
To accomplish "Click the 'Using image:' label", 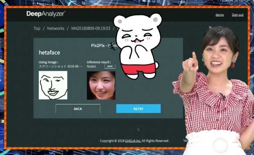I will [48, 62].
